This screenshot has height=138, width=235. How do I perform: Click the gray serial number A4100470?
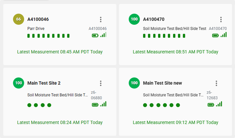tap(218, 29)
